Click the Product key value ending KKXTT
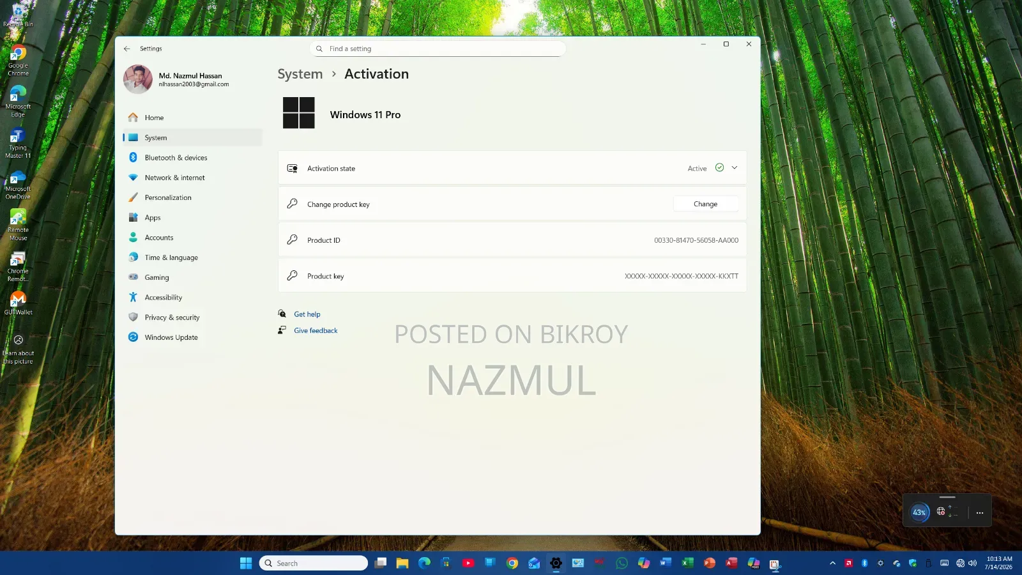Viewport: 1022px width, 575px height. tap(681, 276)
